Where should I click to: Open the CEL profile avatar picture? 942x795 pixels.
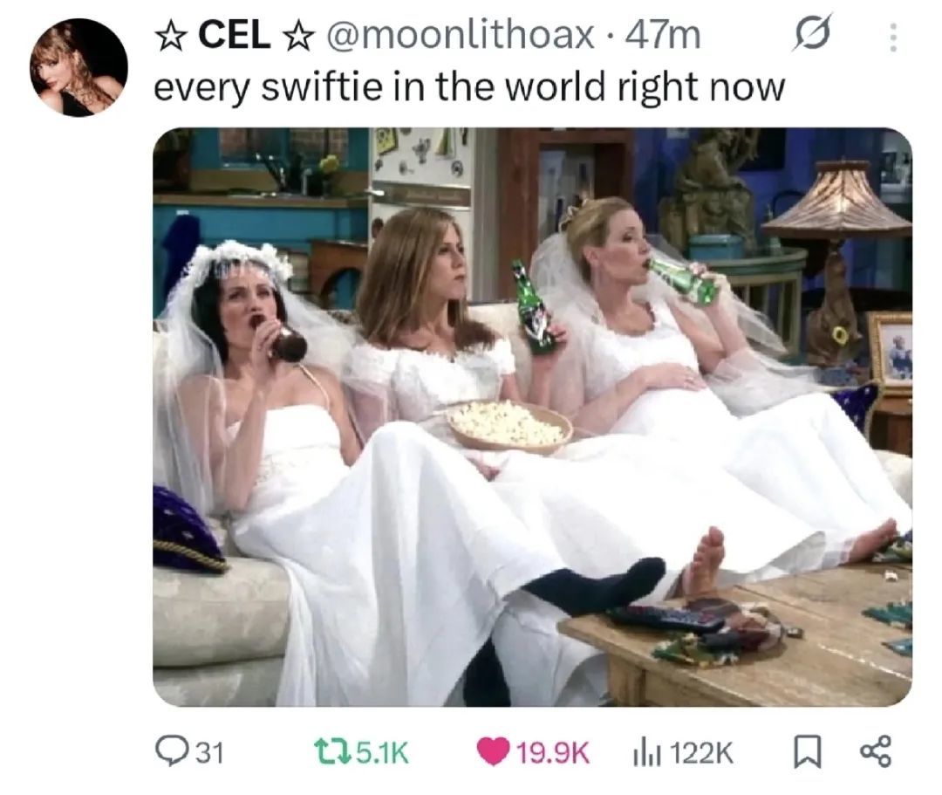pyautogui.click(x=78, y=66)
